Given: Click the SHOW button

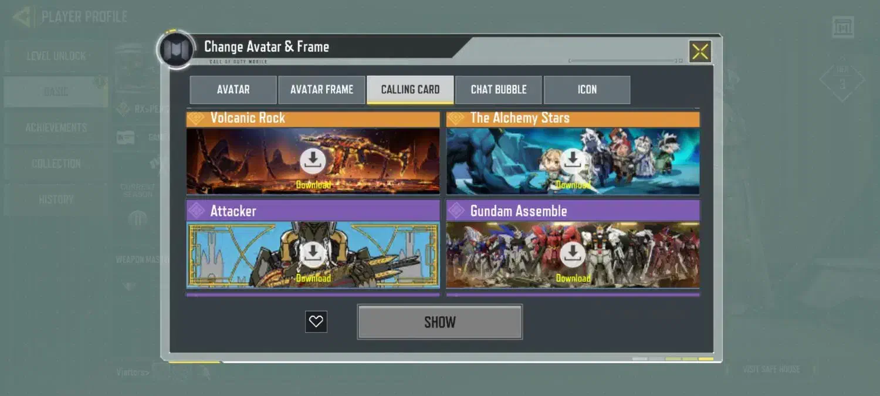Looking at the screenshot, I should pos(439,321).
